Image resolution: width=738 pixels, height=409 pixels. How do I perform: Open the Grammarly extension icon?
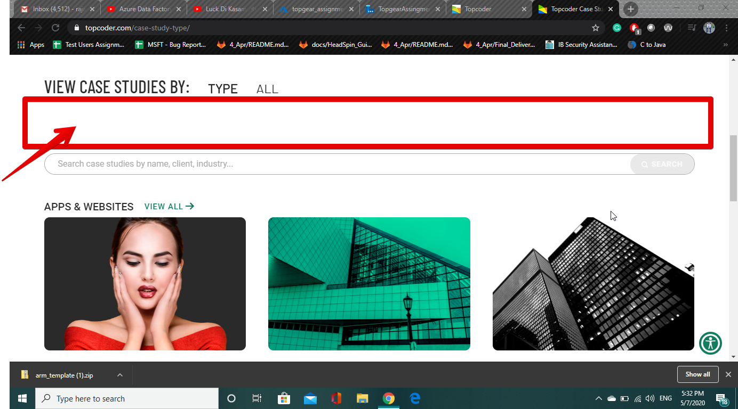pyautogui.click(x=617, y=28)
